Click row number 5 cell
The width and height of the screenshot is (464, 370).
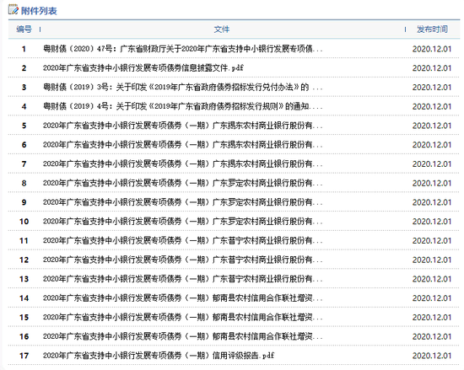click(x=24, y=126)
